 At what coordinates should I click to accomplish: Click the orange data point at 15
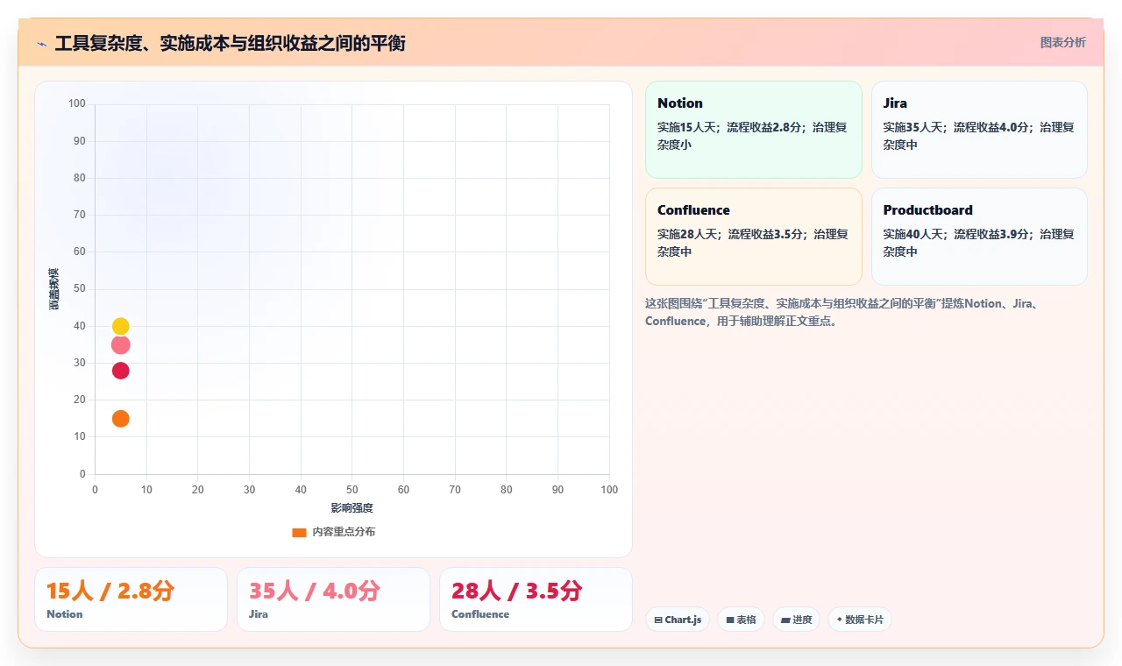pos(121,419)
